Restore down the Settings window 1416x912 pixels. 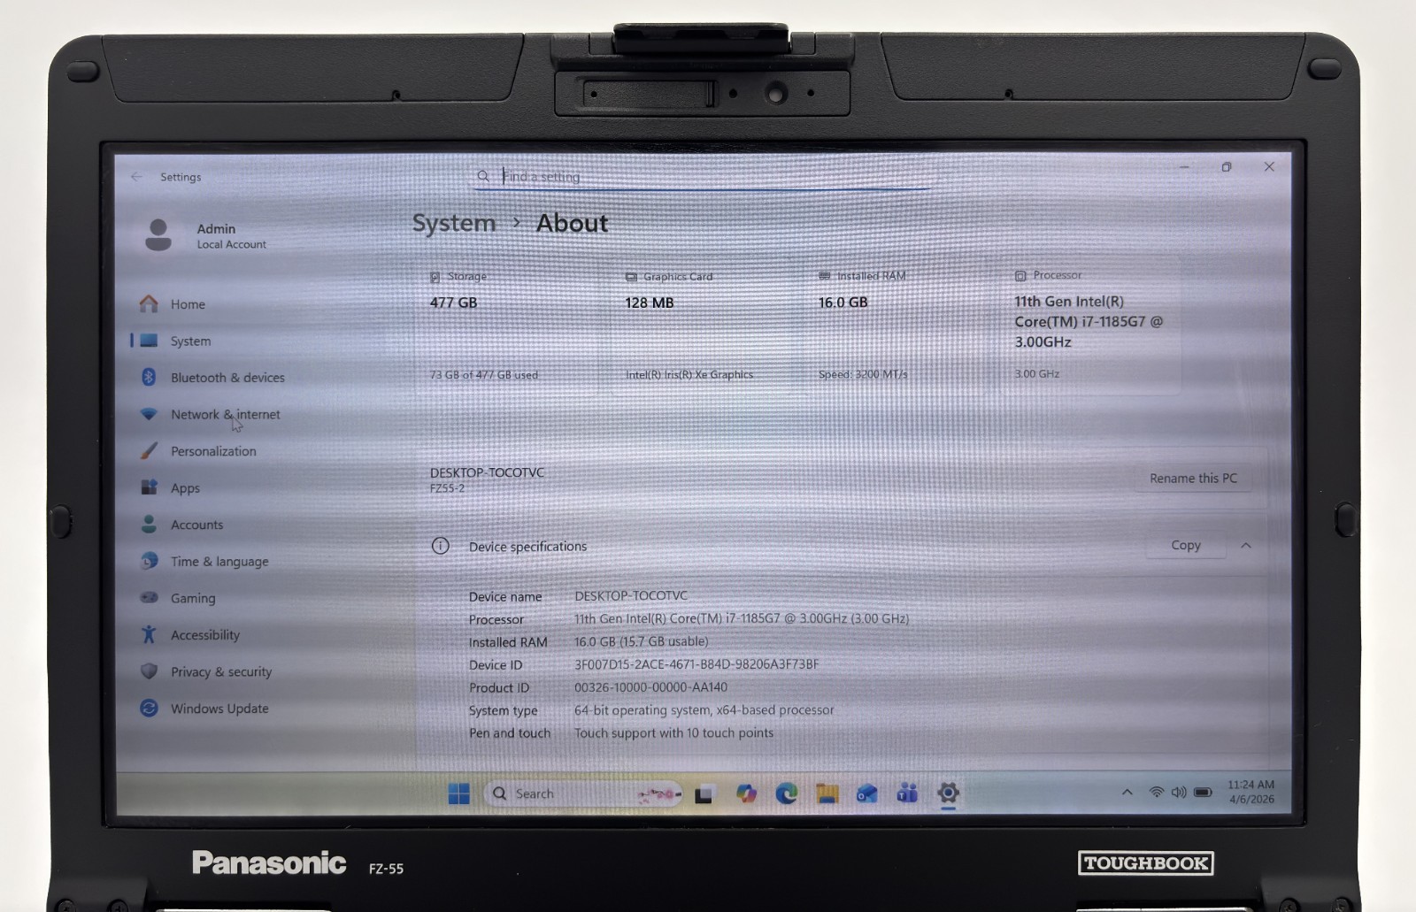pos(1227,167)
